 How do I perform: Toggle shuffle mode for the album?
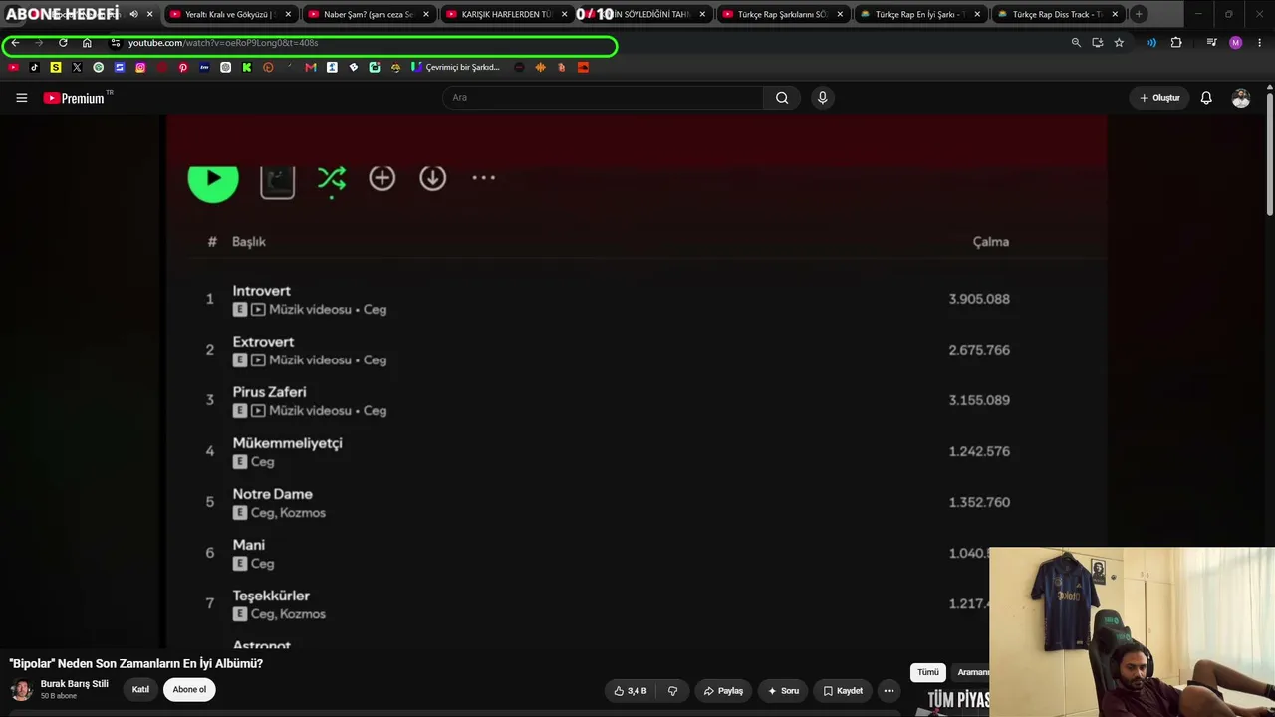click(332, 179)
